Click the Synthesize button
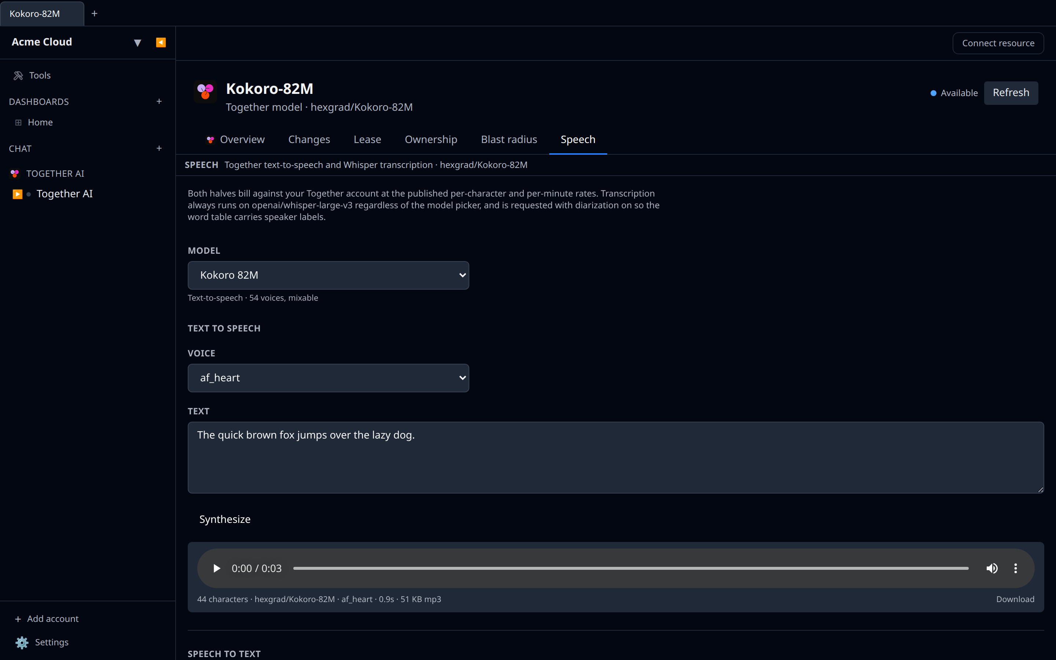 click(225, 520)
